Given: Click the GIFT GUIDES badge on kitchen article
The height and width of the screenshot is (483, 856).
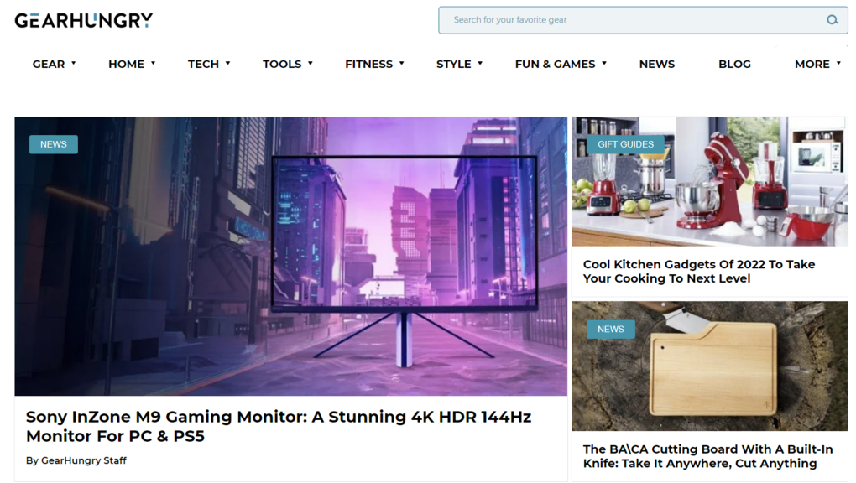Looking at the screenshot, I should 624,144.
